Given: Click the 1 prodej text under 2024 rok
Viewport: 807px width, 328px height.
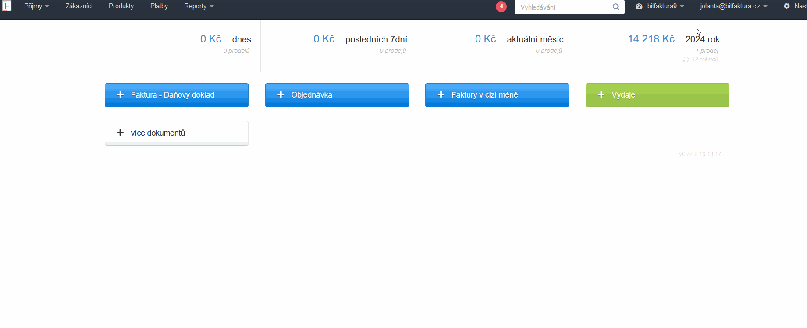Looking at the screenshot, I should 707,51.
